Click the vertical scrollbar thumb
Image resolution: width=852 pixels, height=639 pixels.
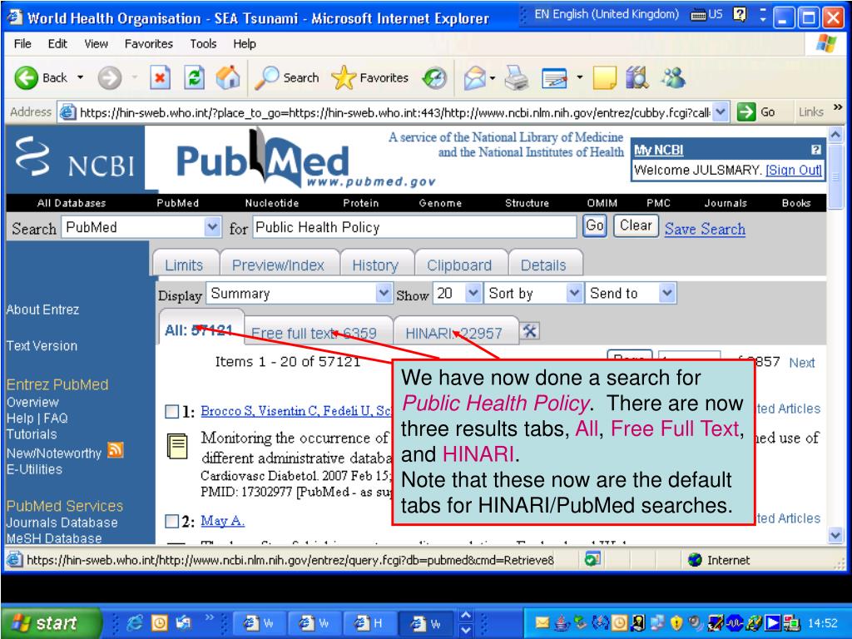(835, 175)
